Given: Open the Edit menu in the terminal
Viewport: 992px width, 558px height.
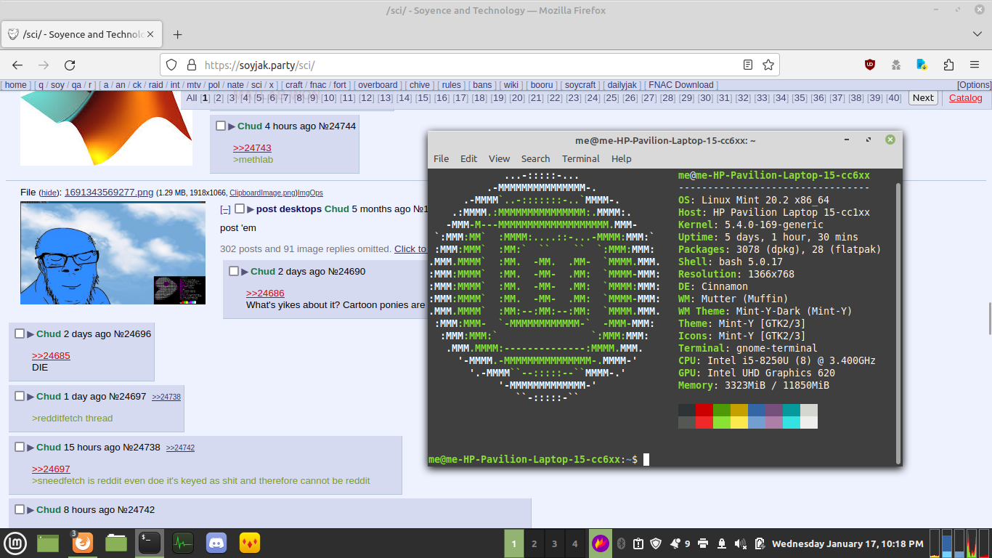Looking at the screenshot, I should coord(468,158).
